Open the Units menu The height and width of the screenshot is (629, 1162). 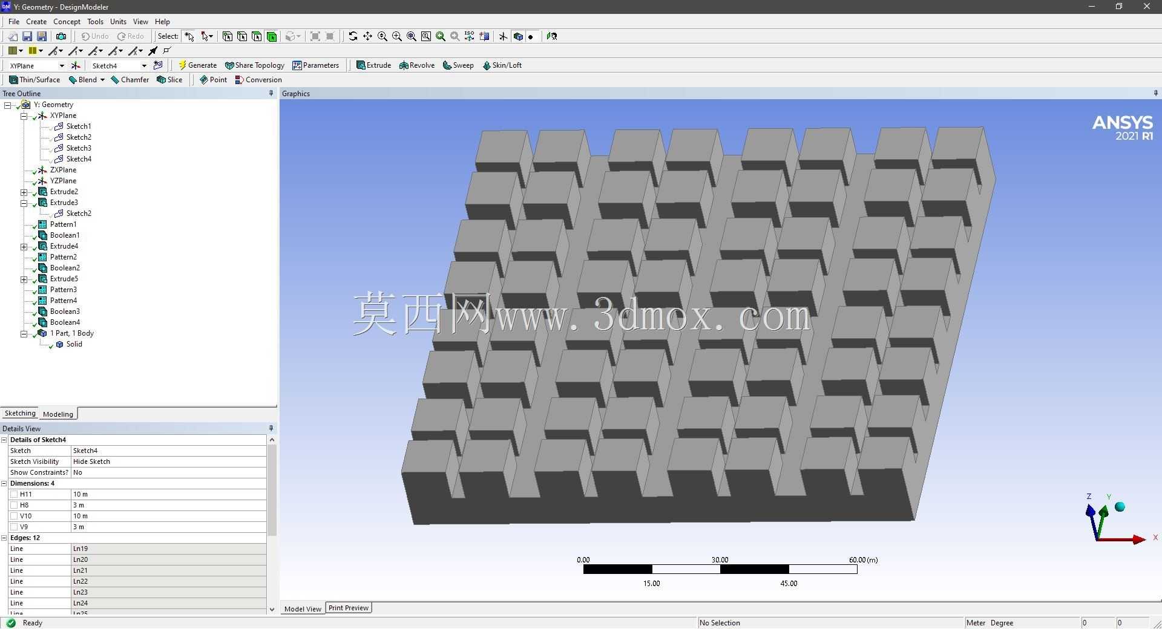118,22
